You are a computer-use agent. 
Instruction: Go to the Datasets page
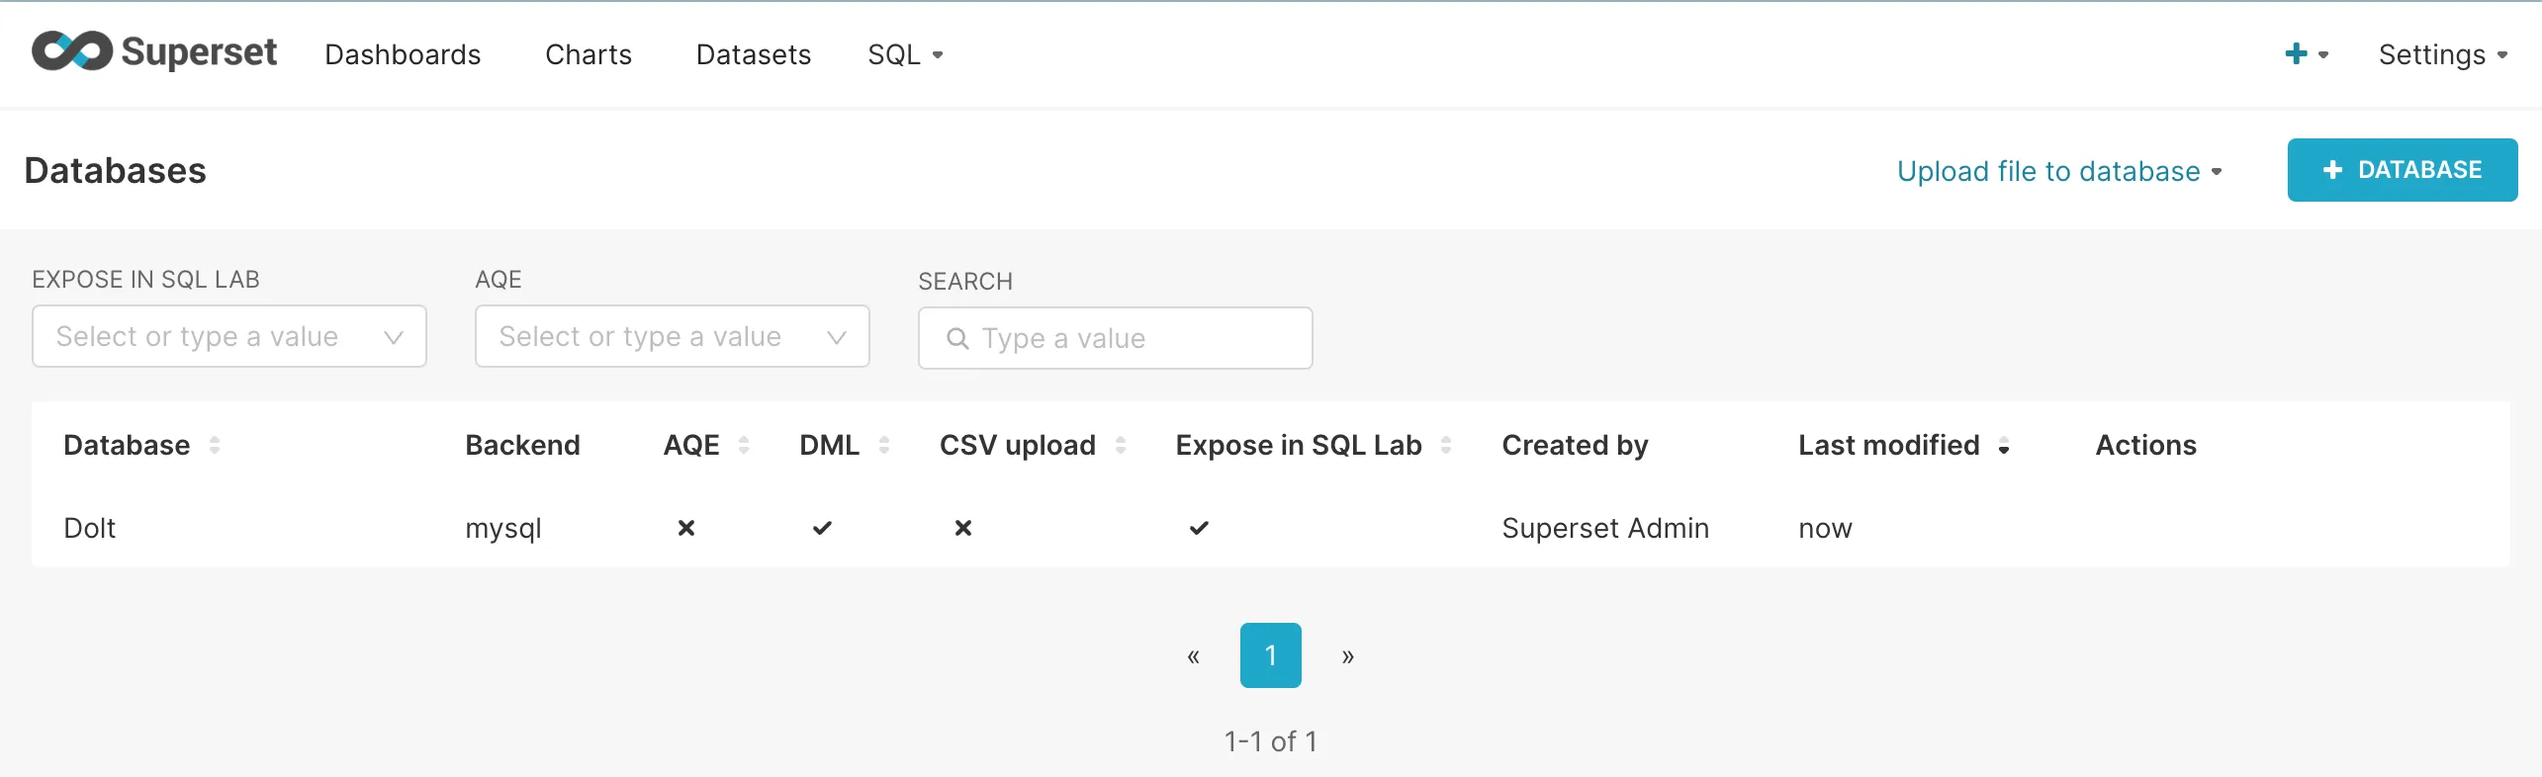tap(753, 54)
